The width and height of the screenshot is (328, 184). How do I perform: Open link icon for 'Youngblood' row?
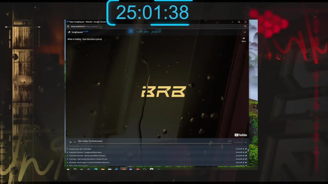click(246, 152)
